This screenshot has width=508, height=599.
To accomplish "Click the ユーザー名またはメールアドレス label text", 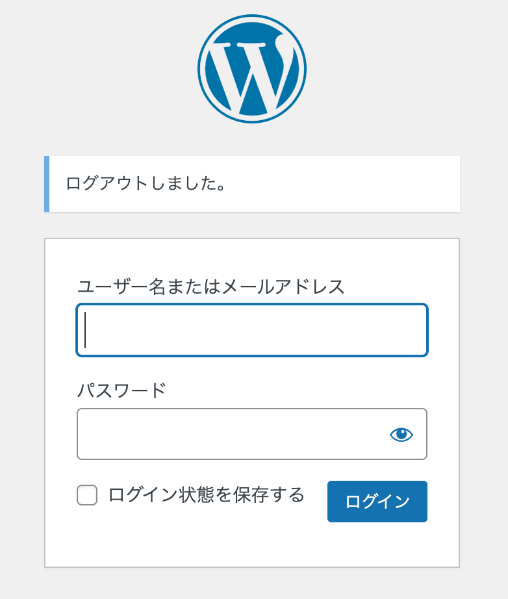I will coord(210,287).
